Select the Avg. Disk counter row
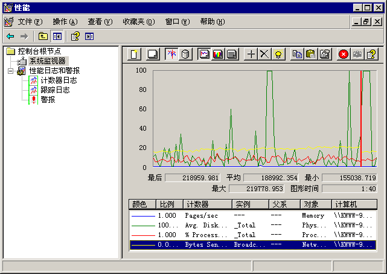The image size is (387, 274). pyautogui.click(x=253, y=225)
